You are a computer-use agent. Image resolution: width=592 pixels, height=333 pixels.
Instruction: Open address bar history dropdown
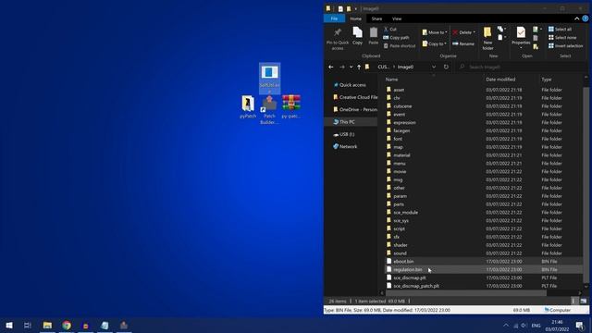434,67
